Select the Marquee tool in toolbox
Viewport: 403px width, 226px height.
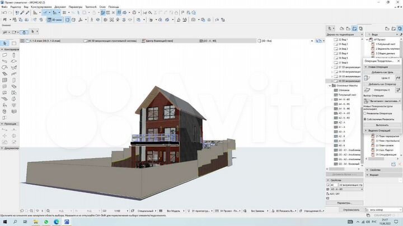pyautogui.click(x=13, y=43)
